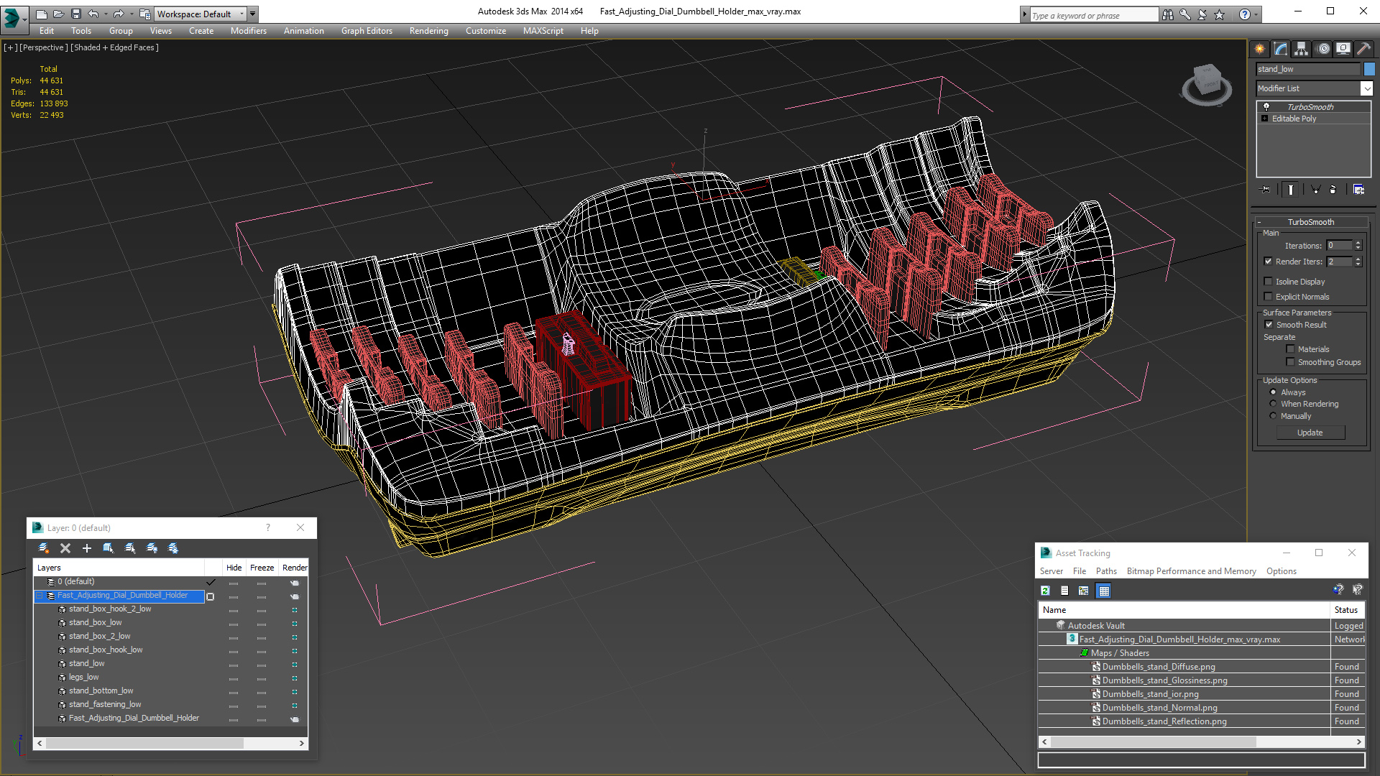Click the TurboSmooth Update button
Image resolution: width=1380 pixels, height=776 pixels.
coord(1310,433)
